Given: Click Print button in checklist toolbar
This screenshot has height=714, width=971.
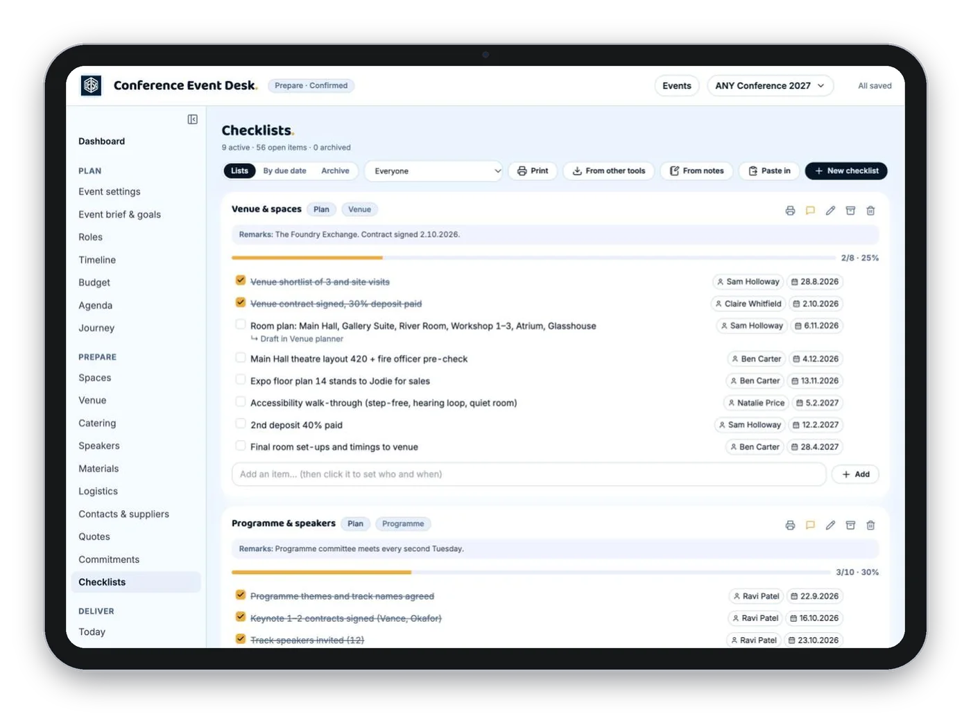Looking at the screenshot, I should [533, 171].
